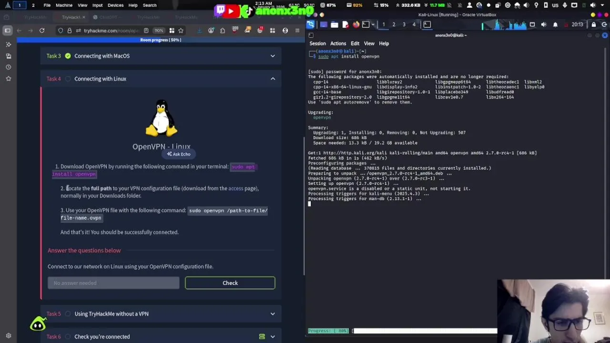Open the browser extensions puzzle icon

[x=223, y=30]
